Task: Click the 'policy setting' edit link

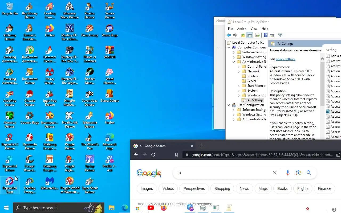Action: pyautogui.click(x=285, y=59)
